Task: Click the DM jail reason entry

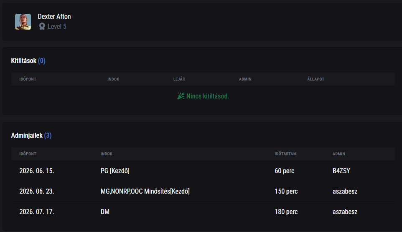Action: pyautogui.click(x=105, y=212)
